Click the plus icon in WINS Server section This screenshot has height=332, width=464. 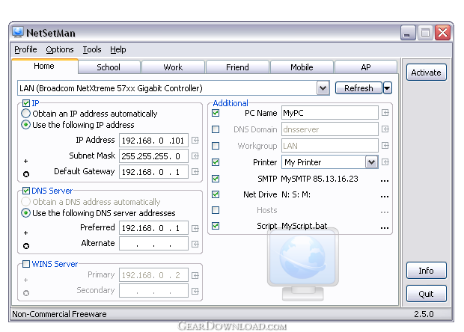pos(25,280)
